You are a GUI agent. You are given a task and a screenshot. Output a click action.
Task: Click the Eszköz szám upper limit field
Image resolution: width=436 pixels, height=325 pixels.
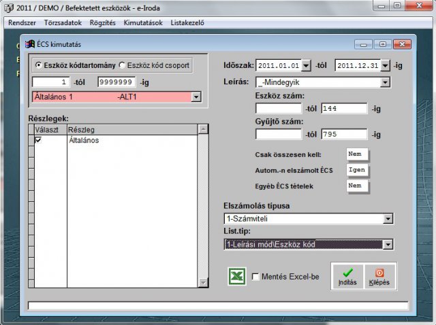click(x=344, y=108)
